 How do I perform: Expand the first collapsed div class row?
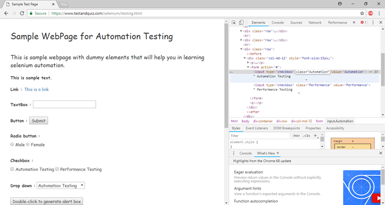[x=241, y=31]
